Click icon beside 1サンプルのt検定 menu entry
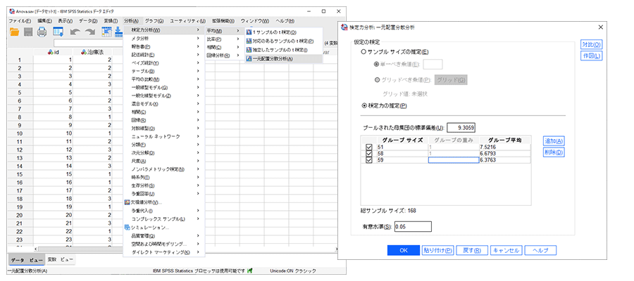 coord(249,32)
